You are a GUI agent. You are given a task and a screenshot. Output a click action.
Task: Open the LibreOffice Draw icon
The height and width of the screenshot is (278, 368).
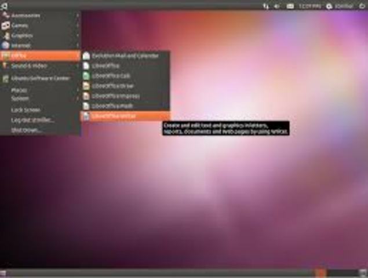coord(86,86)
